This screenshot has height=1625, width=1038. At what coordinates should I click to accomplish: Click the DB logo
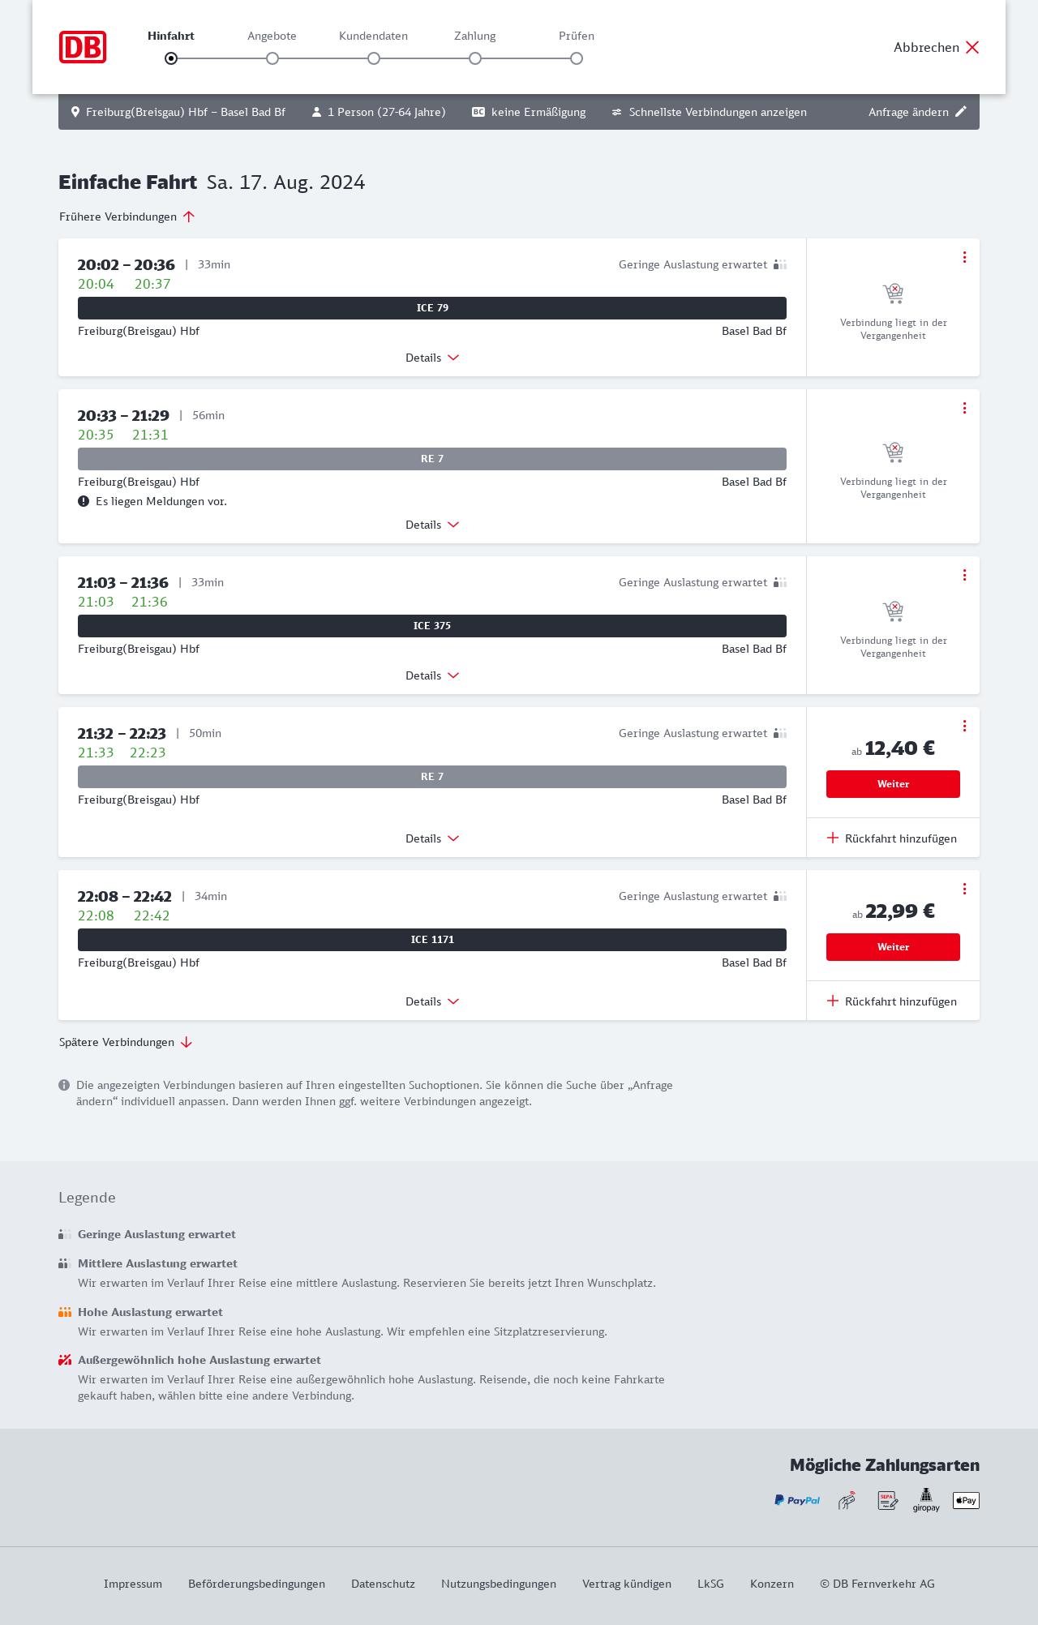[83, 47]
